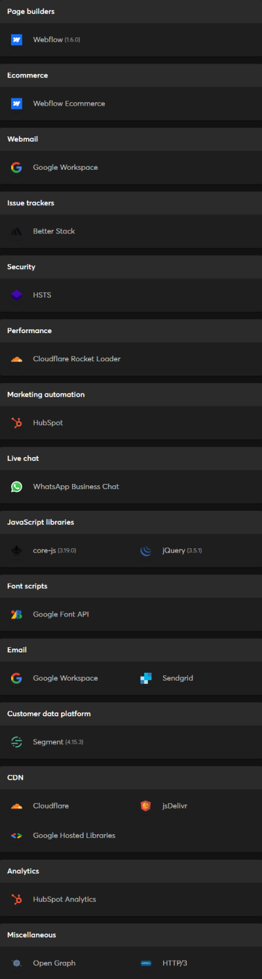
Task: Click the HubSpot icon under Marketing automation
Action: [17, 423]
